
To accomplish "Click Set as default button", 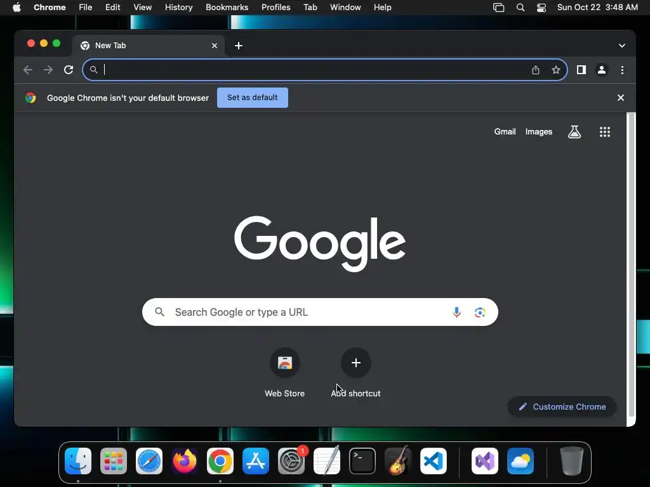I will point(253,98).
